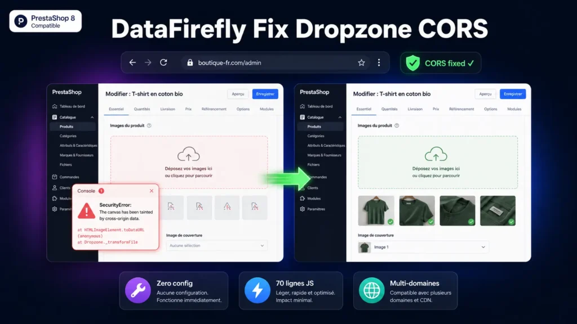This screenshot has height=324, width=577.
Task: Select Modules tab in left panel
Action: 267,109
